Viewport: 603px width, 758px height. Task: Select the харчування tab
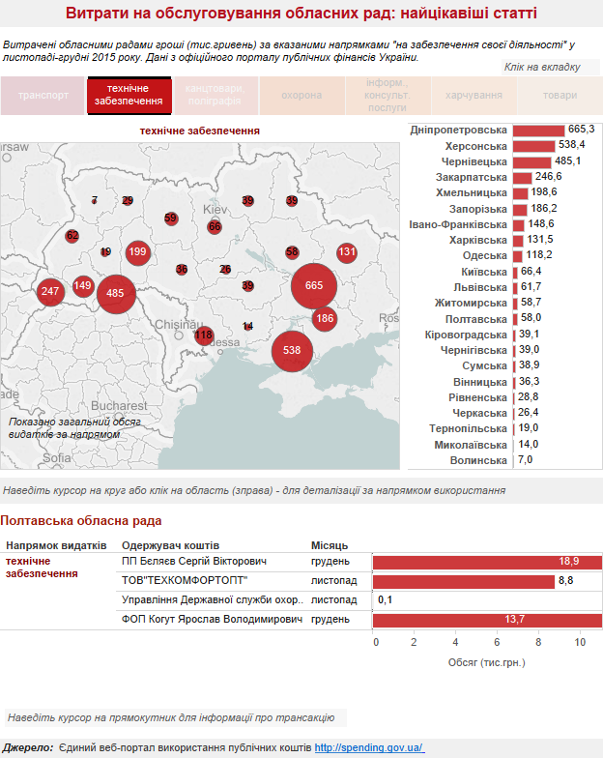[x=473, y=96]
